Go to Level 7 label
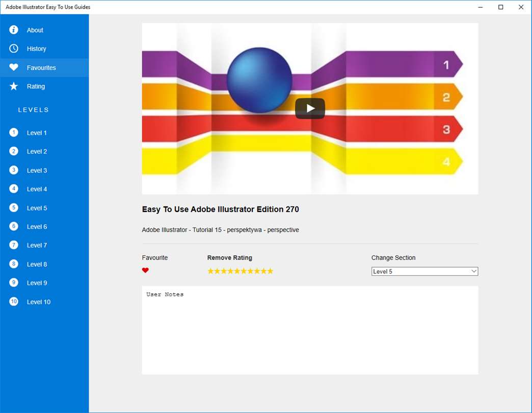The width and height of the screenshot is (532, 413). 37,245
